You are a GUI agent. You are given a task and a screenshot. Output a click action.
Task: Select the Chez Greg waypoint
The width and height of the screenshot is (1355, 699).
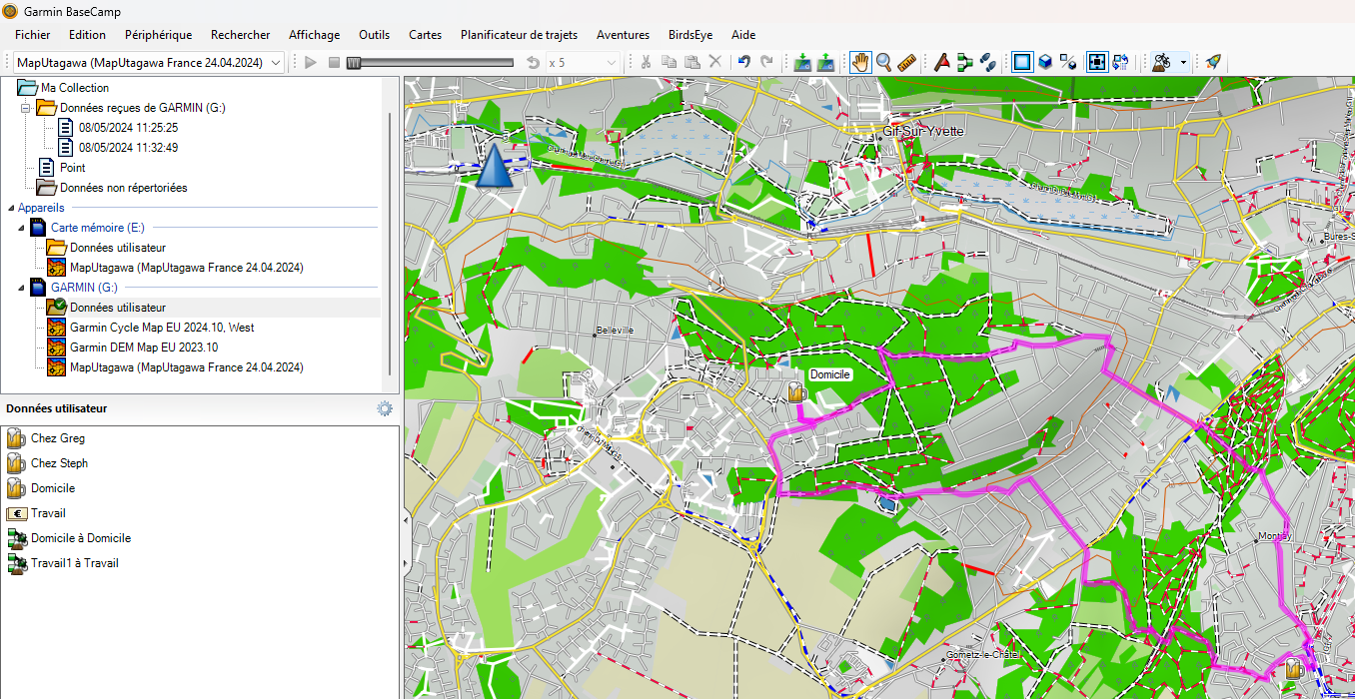tap(58, 438)
